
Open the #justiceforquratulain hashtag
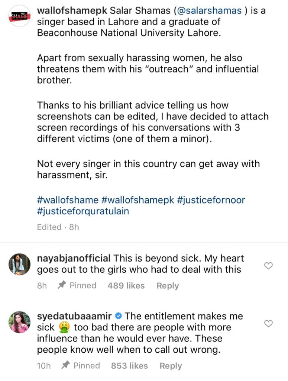[83, 211]
